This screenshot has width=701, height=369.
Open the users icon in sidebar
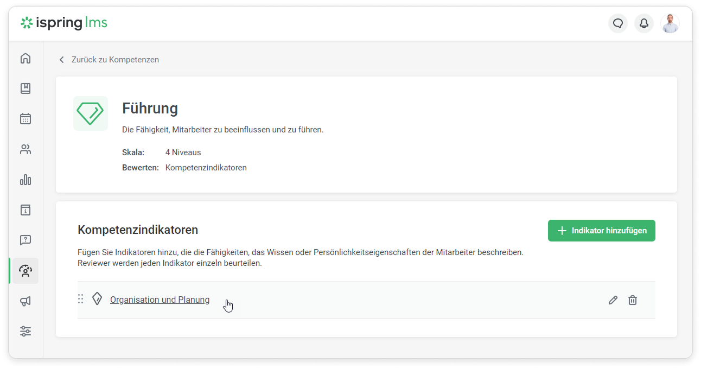(26, 150)
